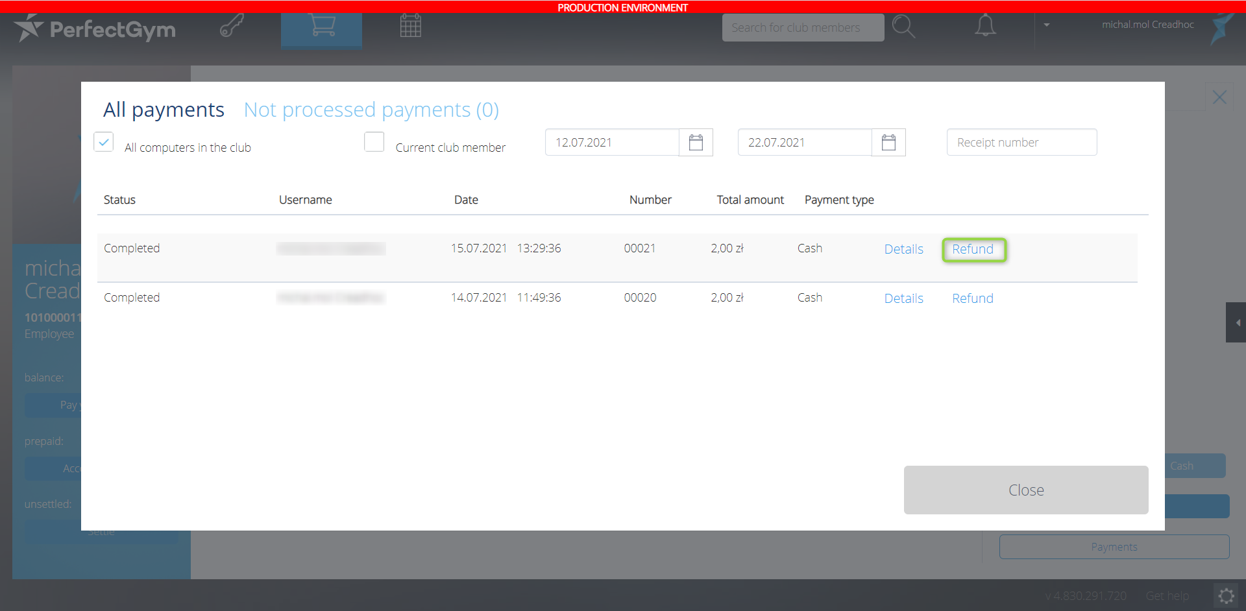Open the shopping cart point-of-sale icon
Screen dimensions: 1246x611
coord(322,27)
